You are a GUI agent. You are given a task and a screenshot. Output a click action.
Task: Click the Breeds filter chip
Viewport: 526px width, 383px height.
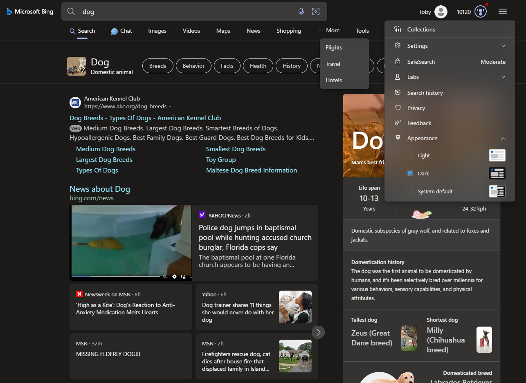[158, 66]
